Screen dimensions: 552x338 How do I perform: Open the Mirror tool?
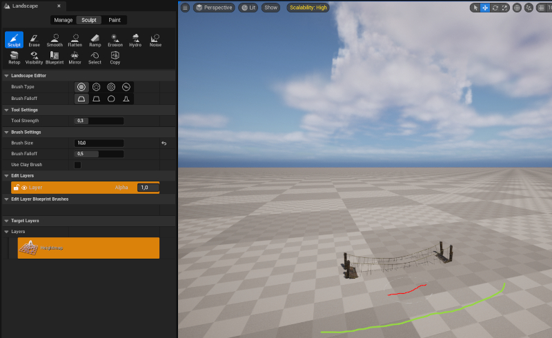click(x=75, y=57)
